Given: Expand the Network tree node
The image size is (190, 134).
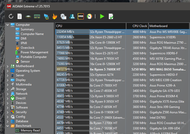Looking at the screenshot, I should click(x=8, y=94).
